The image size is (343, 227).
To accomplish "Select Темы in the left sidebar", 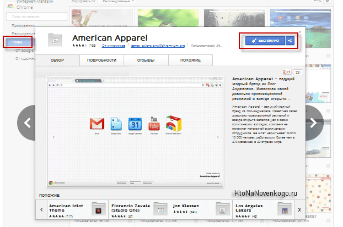I will 19,42.
